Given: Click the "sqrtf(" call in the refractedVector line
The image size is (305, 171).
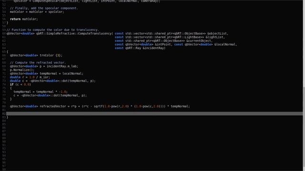Looking at the screenshot, I should [x=99, y=106].
